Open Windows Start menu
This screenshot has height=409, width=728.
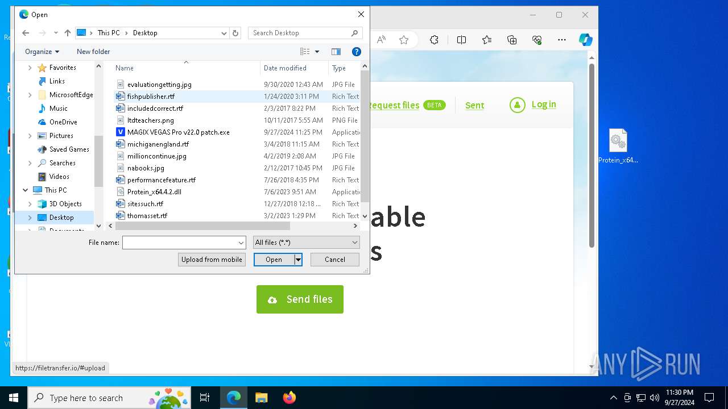coord(14,398)
